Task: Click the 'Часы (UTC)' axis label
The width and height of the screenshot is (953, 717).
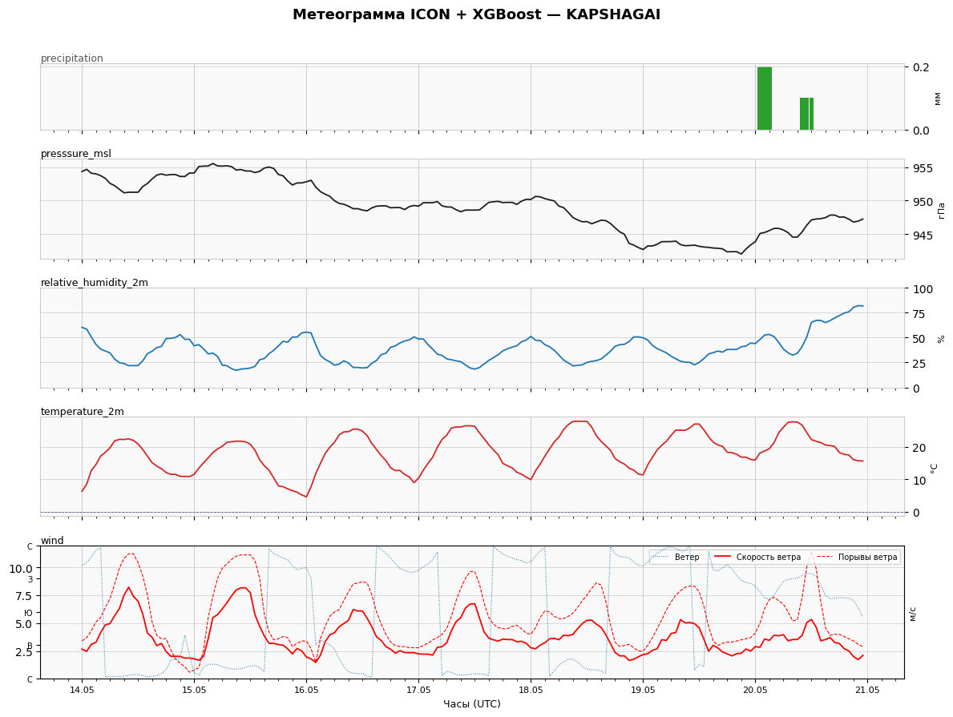Action: click(472, 704)
